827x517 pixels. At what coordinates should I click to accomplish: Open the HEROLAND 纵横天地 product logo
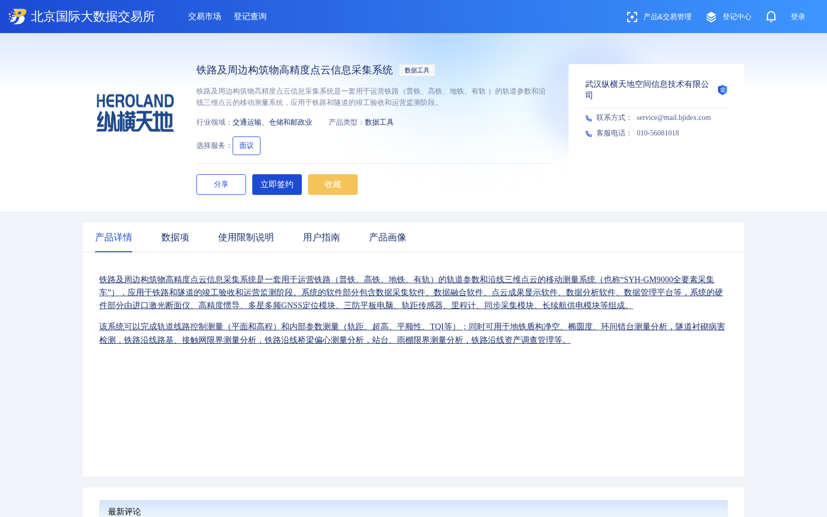pos(135,113)
